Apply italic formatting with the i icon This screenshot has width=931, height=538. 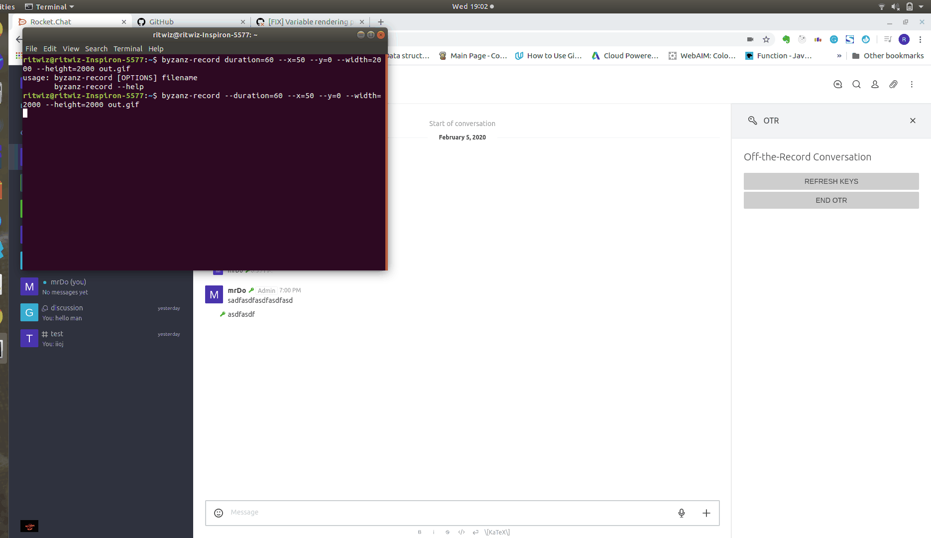[x=433, y=532]
